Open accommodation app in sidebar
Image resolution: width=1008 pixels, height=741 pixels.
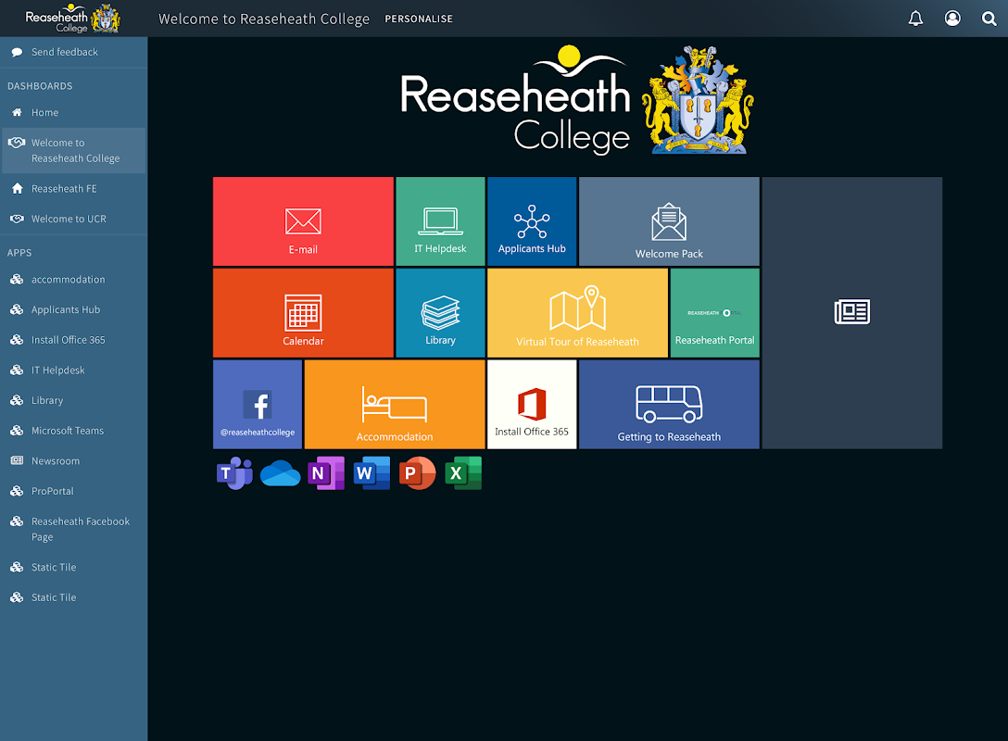click(73, 280)
